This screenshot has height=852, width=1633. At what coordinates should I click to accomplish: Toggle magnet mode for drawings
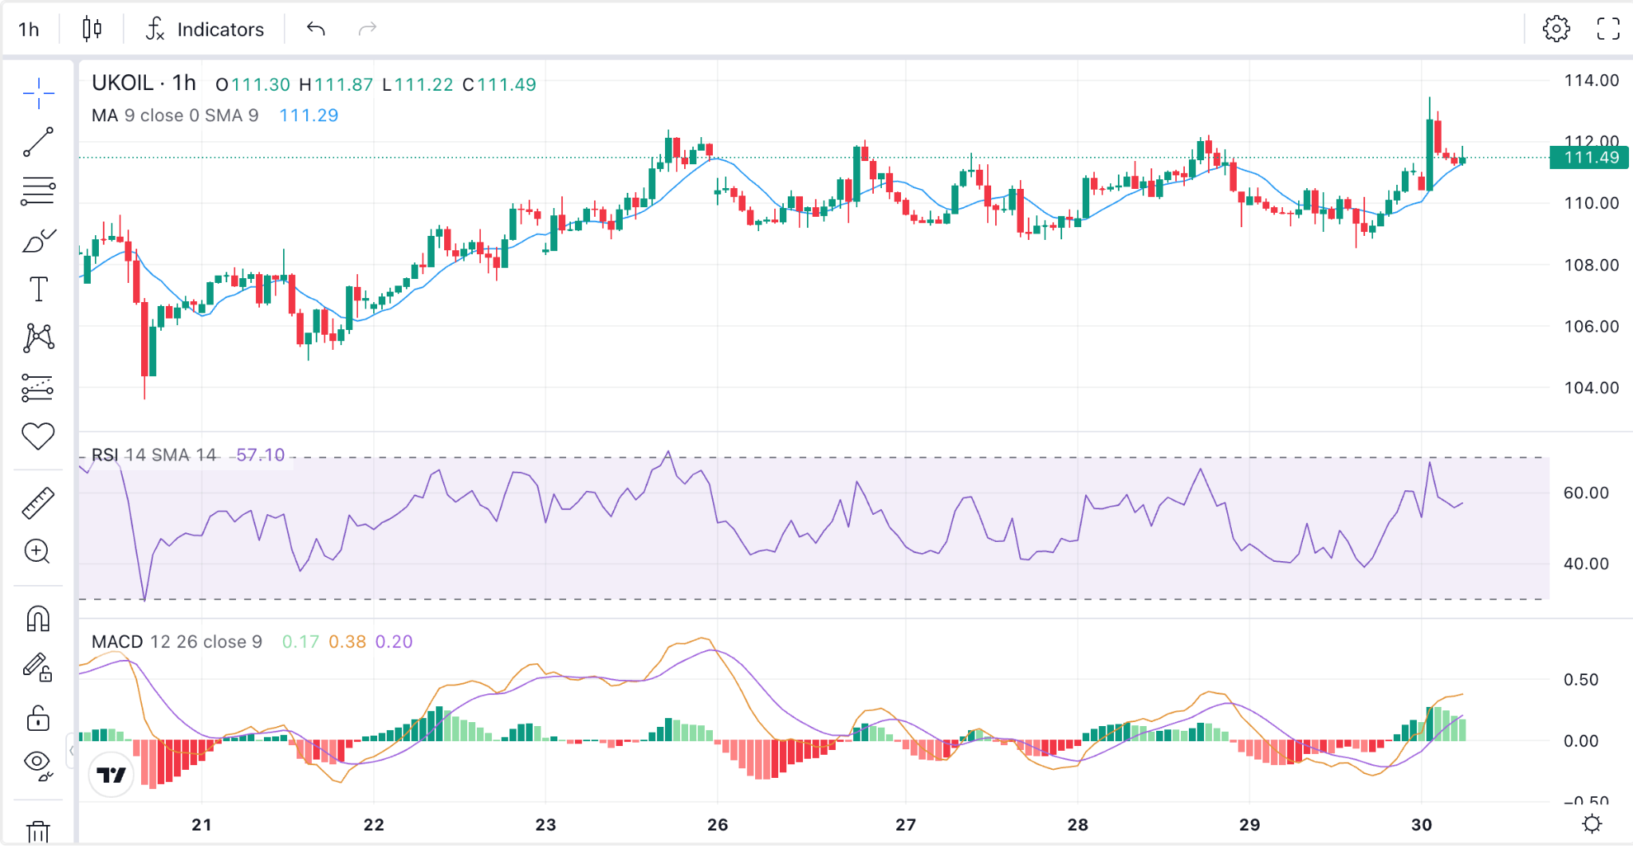tap(37, 619)
